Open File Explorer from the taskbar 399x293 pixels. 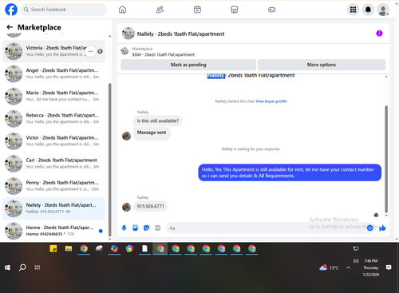pos(69,248)
